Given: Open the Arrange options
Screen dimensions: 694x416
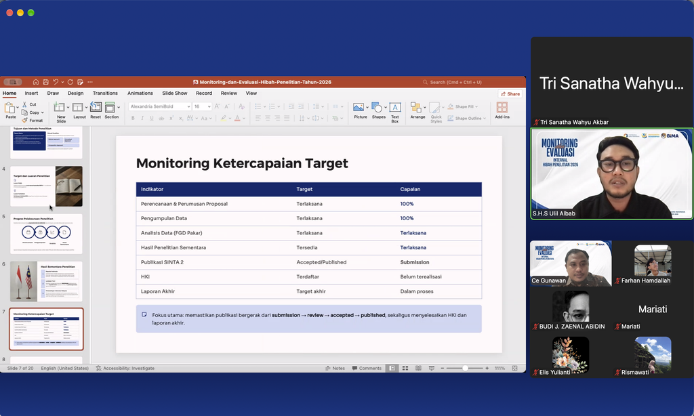Looking at the screenshot, I should [417, 110].
